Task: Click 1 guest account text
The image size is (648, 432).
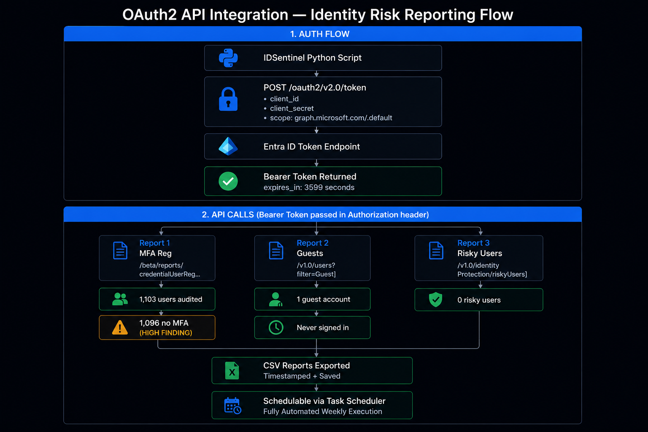Action: pyautogui.click(x=324, y=300)
